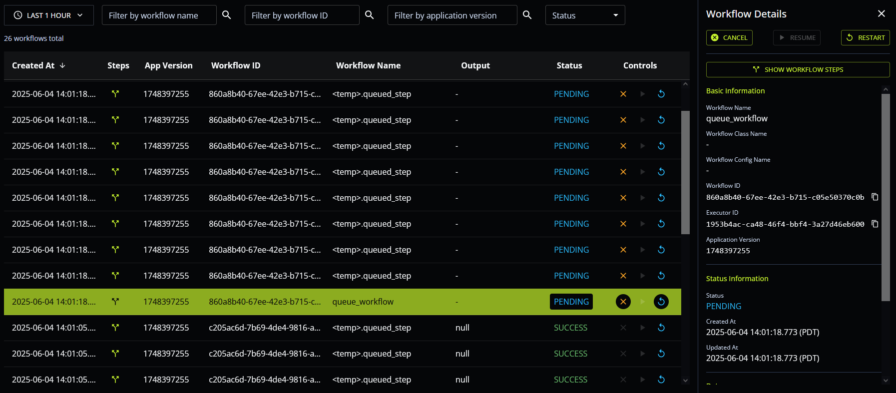Cancel the fifth PENDING queued_step row
Viewport: 896px width, 393px height.
tap(623, 198)
